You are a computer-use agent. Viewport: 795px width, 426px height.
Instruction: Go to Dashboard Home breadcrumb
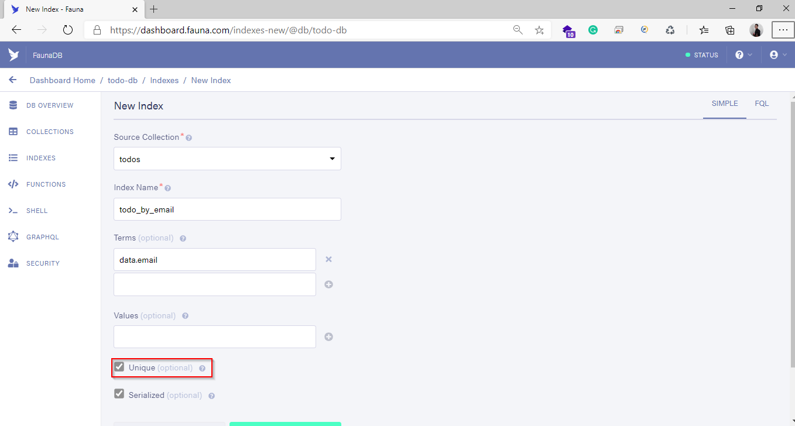click(x=63, y=80)
